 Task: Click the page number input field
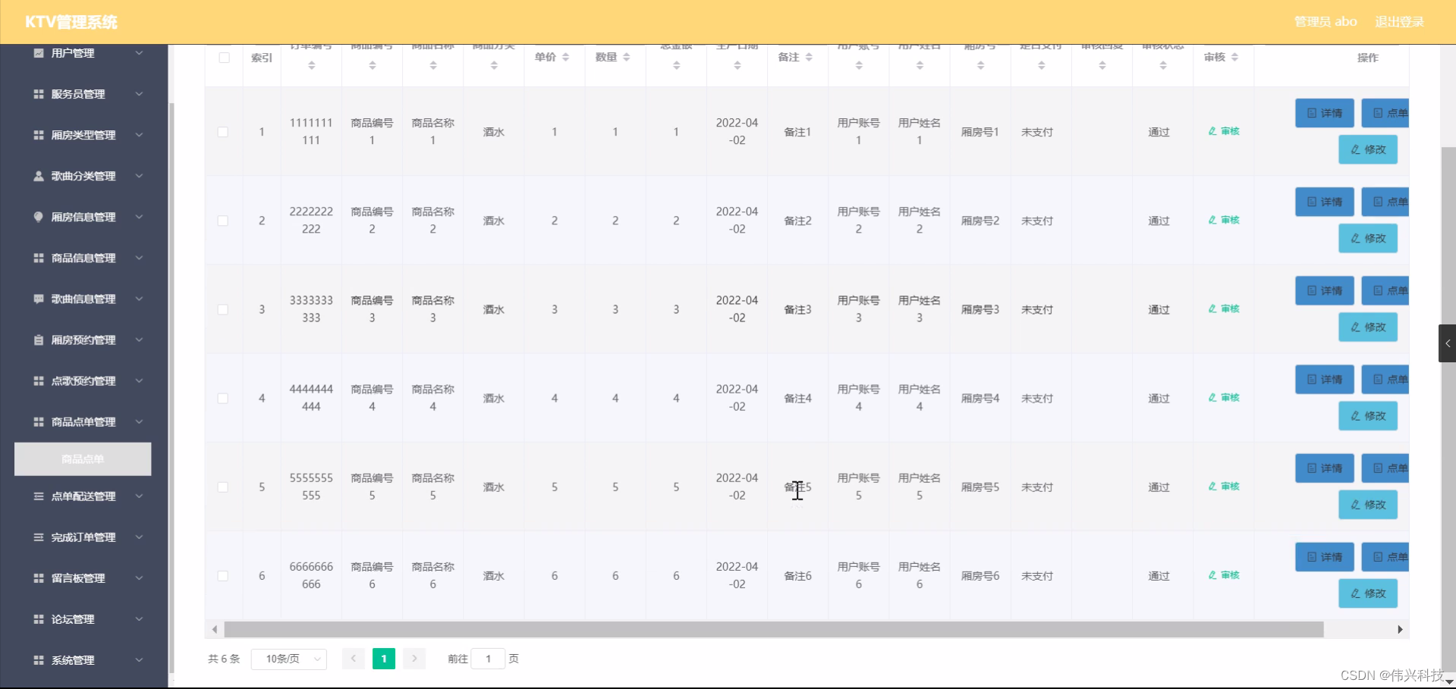(488, 659)
